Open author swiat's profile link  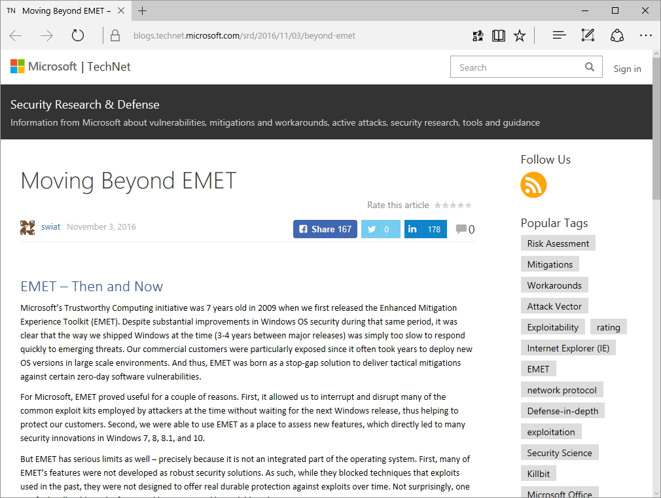coord(50,227)
